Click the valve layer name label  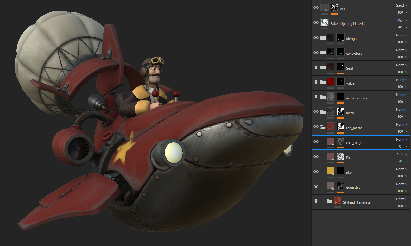pyautogui.click(x=350, y=83)
